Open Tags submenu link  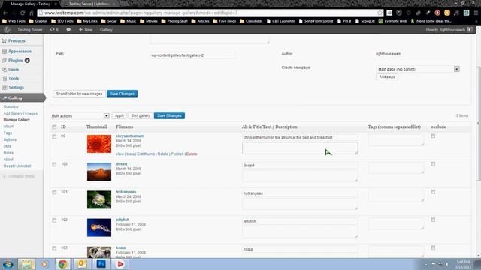8,133
